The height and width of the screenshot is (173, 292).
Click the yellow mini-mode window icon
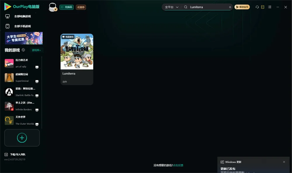(263, 7)
